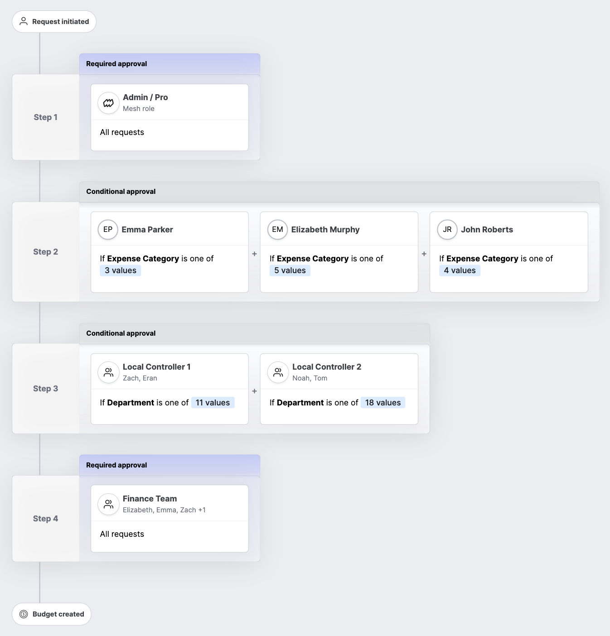The image size is (610, 636).
Task: Click the EM avatar for Elizabeth Murphy
Action: coord(277,230)
